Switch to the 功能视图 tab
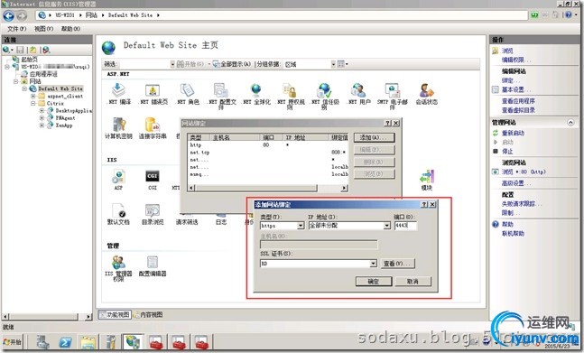The height and width of the screenshot is (353, 584). point(115,315)
